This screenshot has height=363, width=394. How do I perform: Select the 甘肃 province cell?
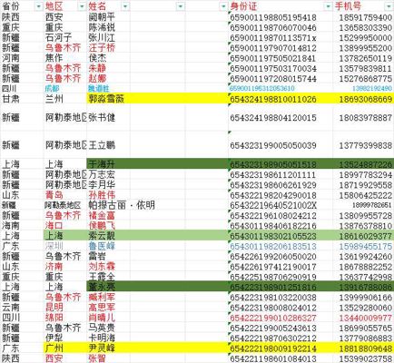(22, 99)
